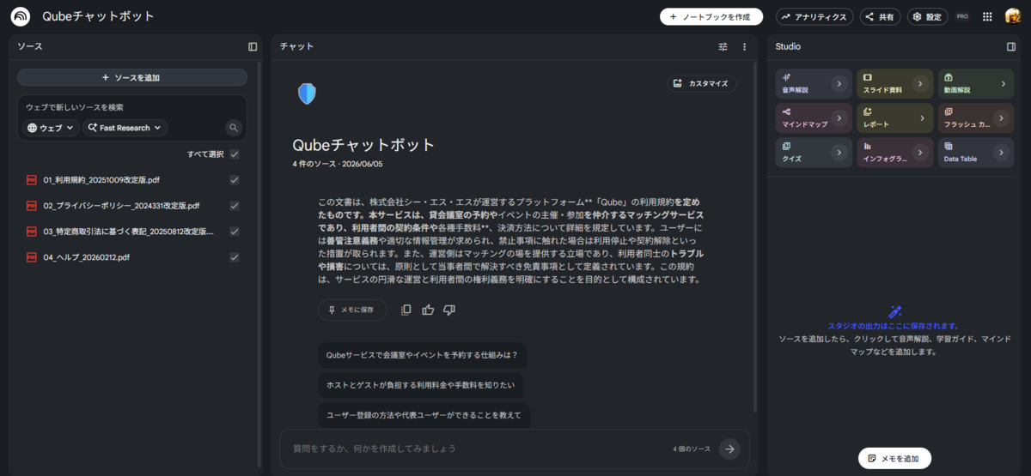Click the PRO badge
This screenshot has width=1031, height=476.
[962, 16]
